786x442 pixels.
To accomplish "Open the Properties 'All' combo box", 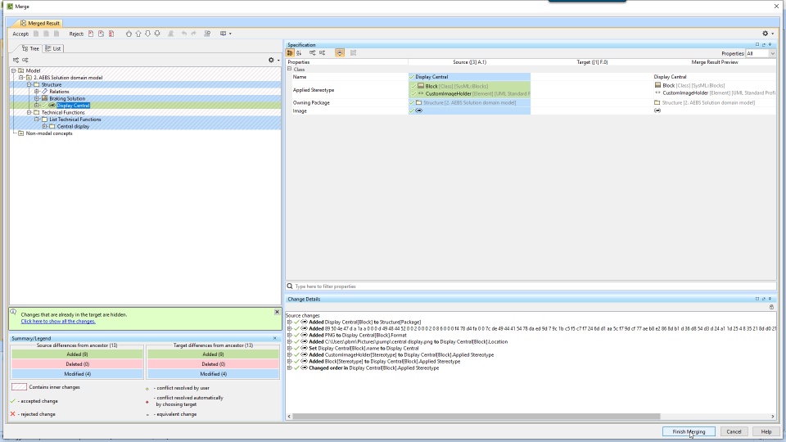I will point(760,54).
